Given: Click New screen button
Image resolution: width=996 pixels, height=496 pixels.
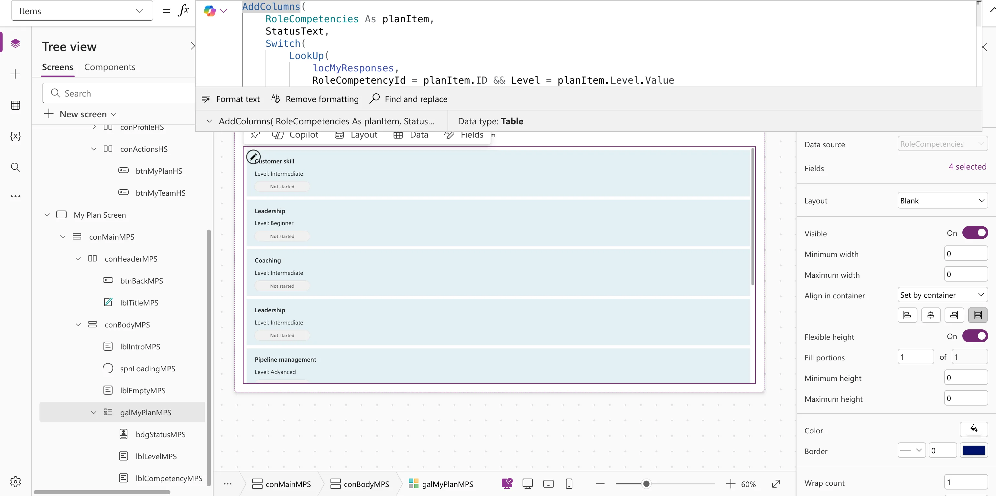Looking at the screenshot, I should [80, 114].
